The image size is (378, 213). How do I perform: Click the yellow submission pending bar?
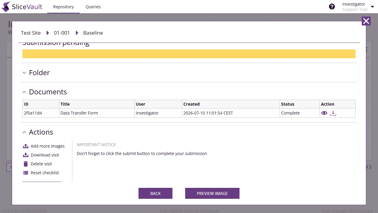tap(189, 54)
